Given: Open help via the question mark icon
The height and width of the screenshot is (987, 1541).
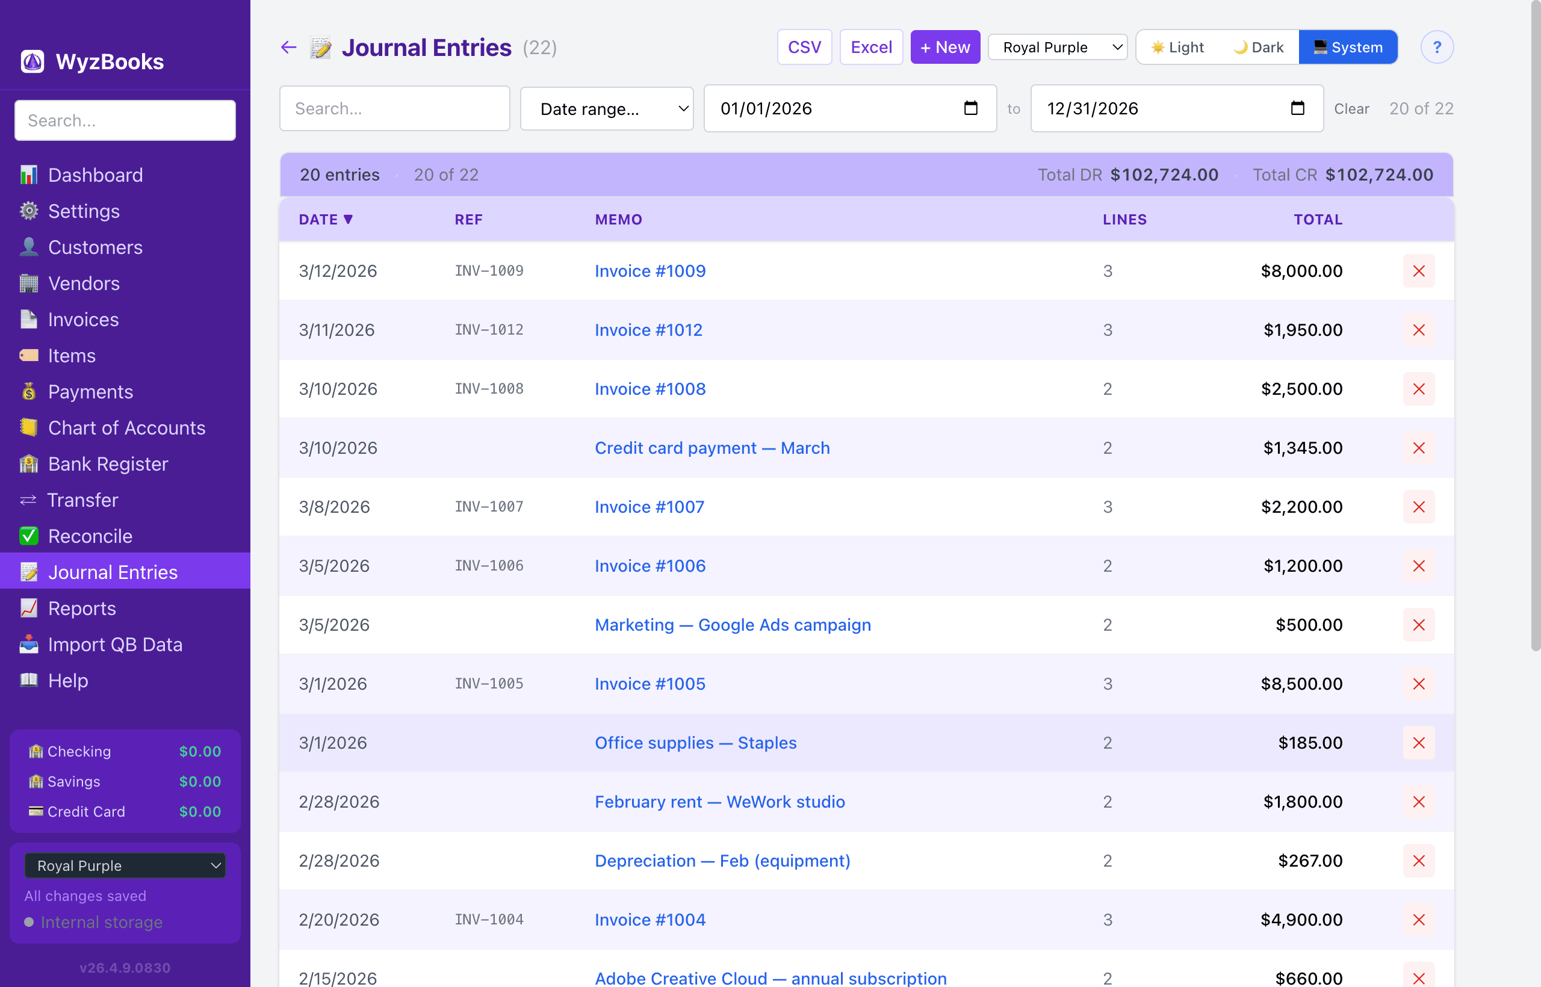Looking at the screenshot, I should tap(1436, 48).
